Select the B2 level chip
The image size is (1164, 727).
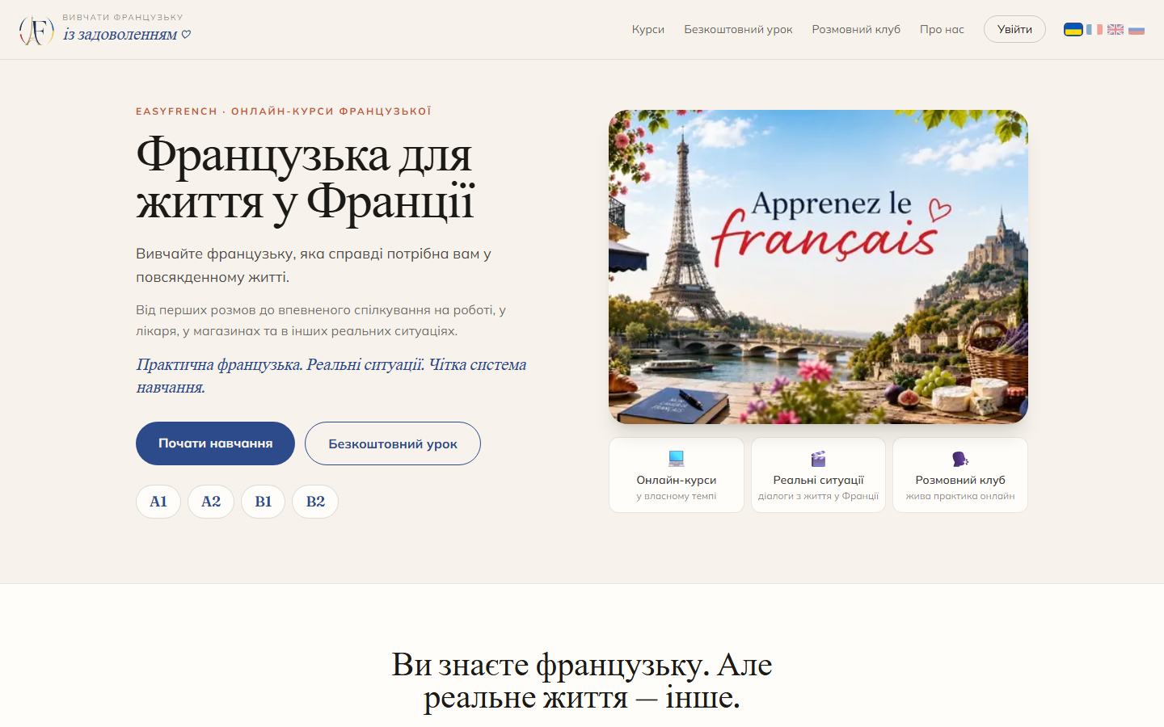coord(315,502)
